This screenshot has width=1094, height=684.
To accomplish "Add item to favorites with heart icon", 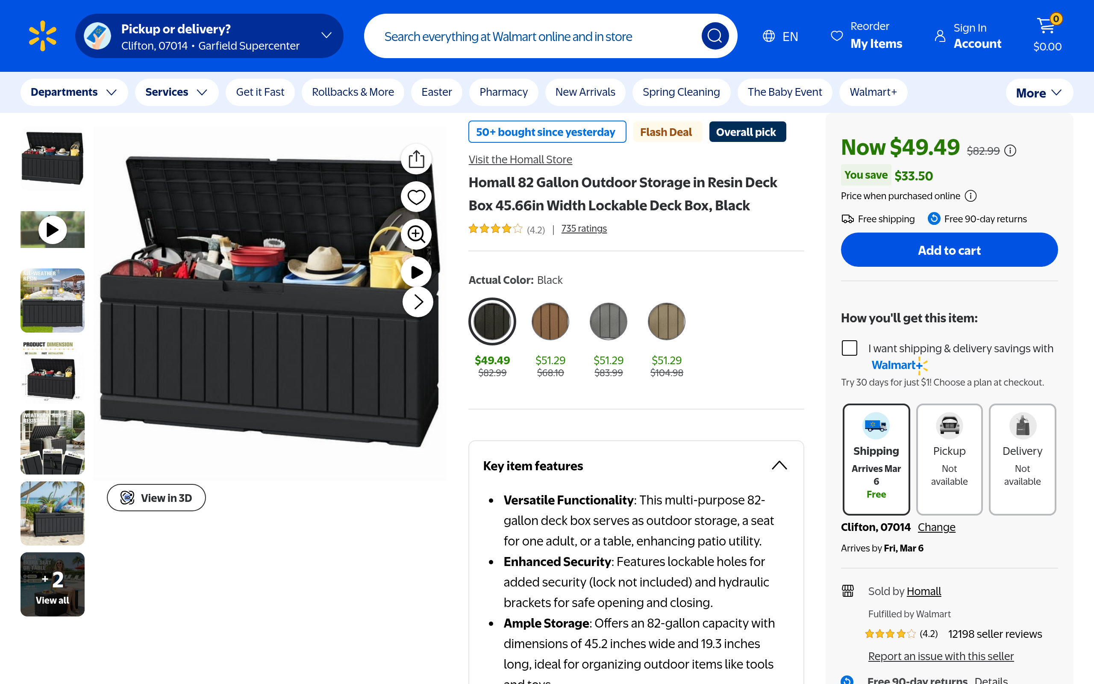I will pos(416,197).
